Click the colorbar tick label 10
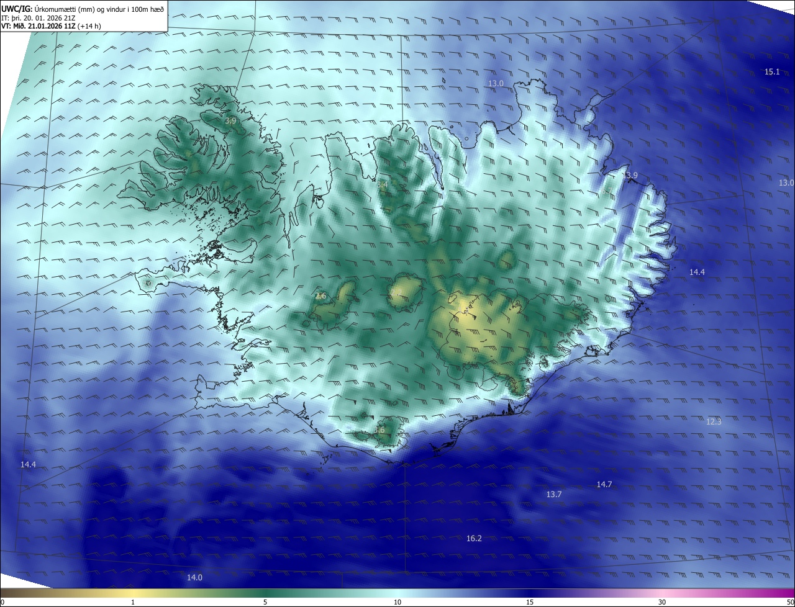This screenshot has width=795, height=607. [397, 602]
